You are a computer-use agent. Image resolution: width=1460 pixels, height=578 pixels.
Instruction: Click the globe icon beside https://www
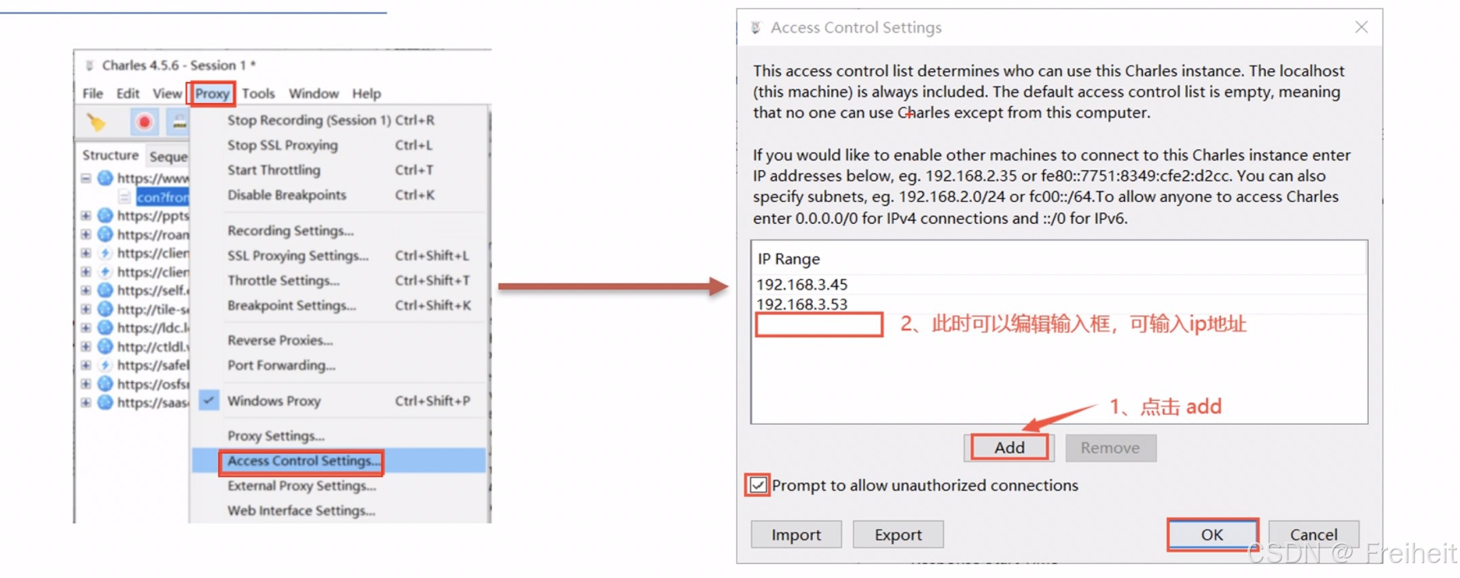[x=105, y=178]
